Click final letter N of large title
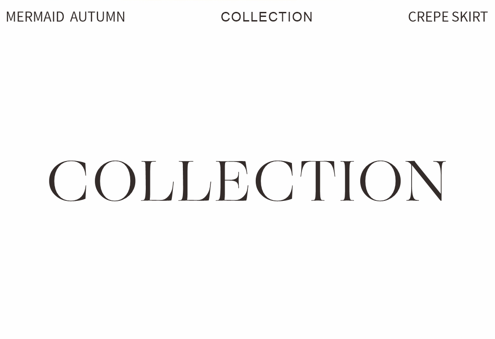This screenshot has height=339, width=495. 425,181
